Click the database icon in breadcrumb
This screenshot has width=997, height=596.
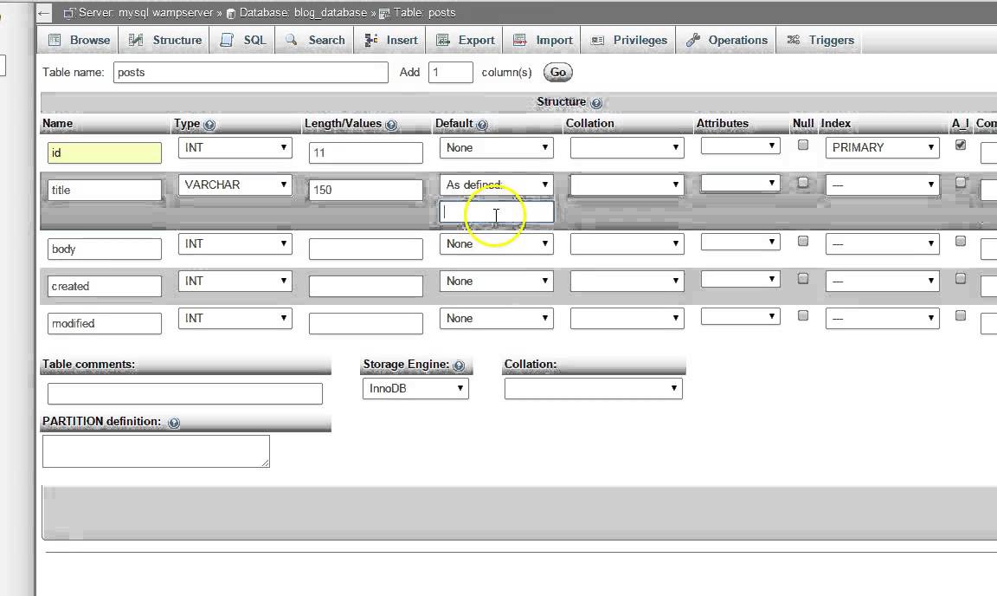(x=231, y=13)
